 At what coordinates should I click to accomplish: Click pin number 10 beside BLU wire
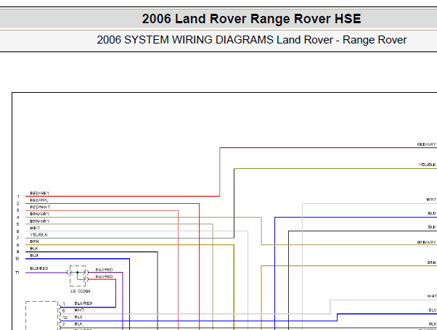click(x=17, y=259)
